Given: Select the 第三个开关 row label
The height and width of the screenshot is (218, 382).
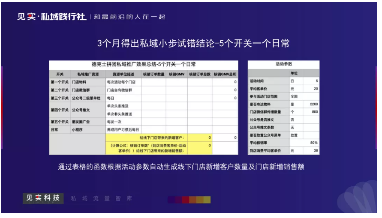Looking at the screenshot, I should click(x=60, y=98).
